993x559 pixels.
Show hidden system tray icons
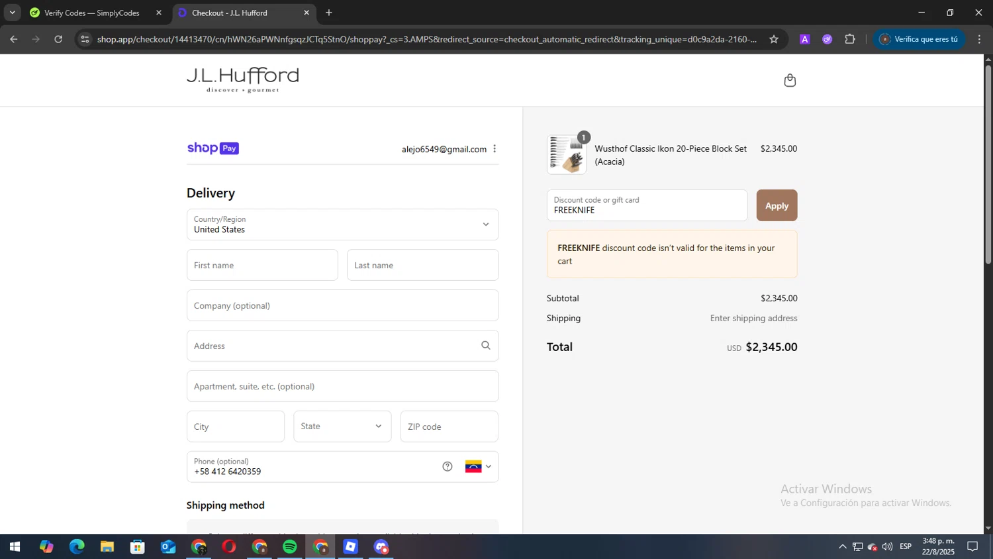click(x=842, y=546)
